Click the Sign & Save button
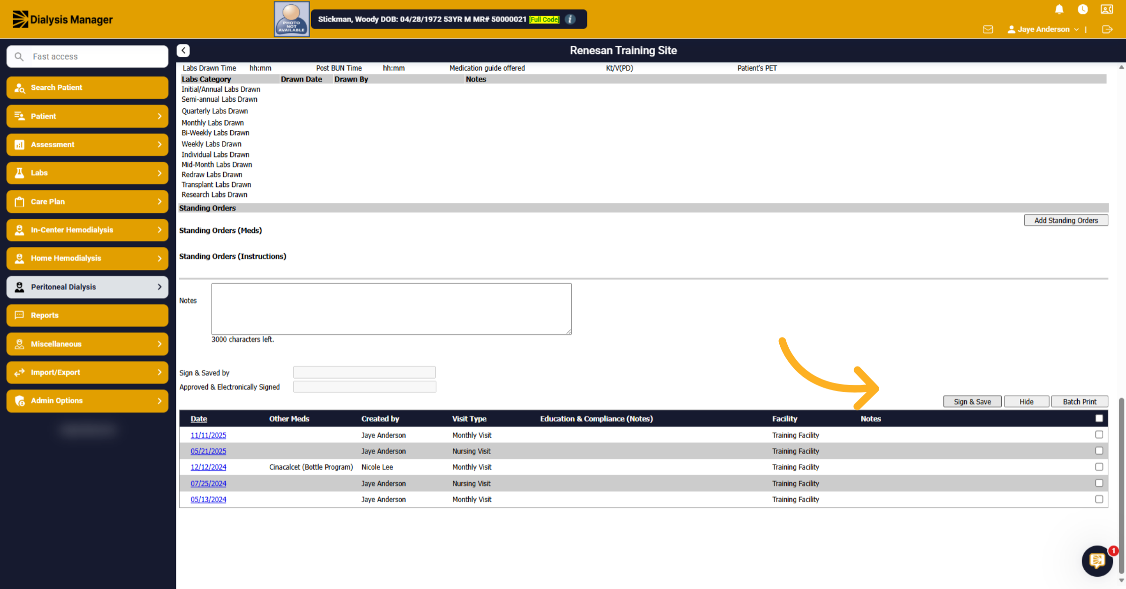 pyautogui.click(x=972, y=402)
